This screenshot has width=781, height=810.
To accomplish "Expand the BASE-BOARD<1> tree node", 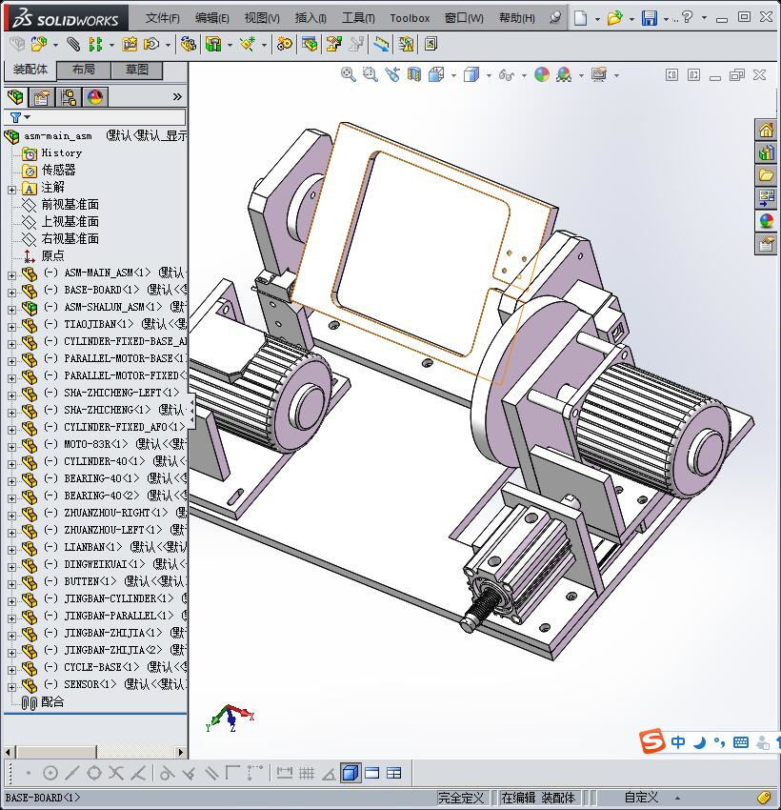I will coord(11,293).
